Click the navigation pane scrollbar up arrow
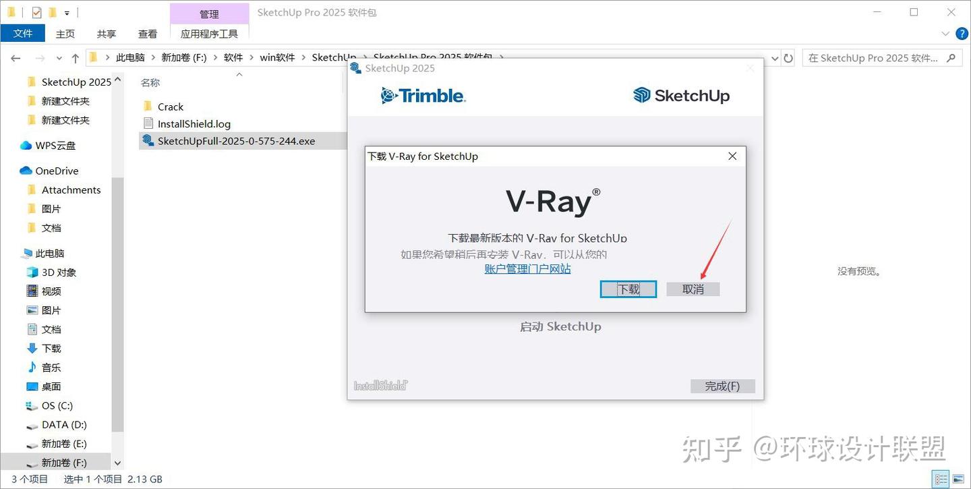Image resolution: width=971 pixels, height=489 pixels. coord(118,79)
